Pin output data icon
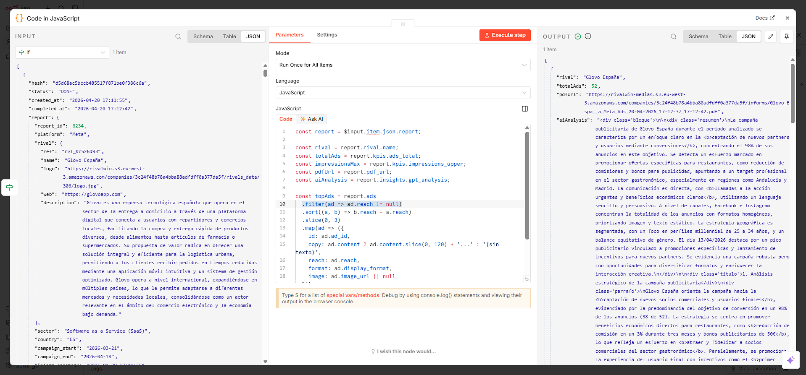 point(787,36)
